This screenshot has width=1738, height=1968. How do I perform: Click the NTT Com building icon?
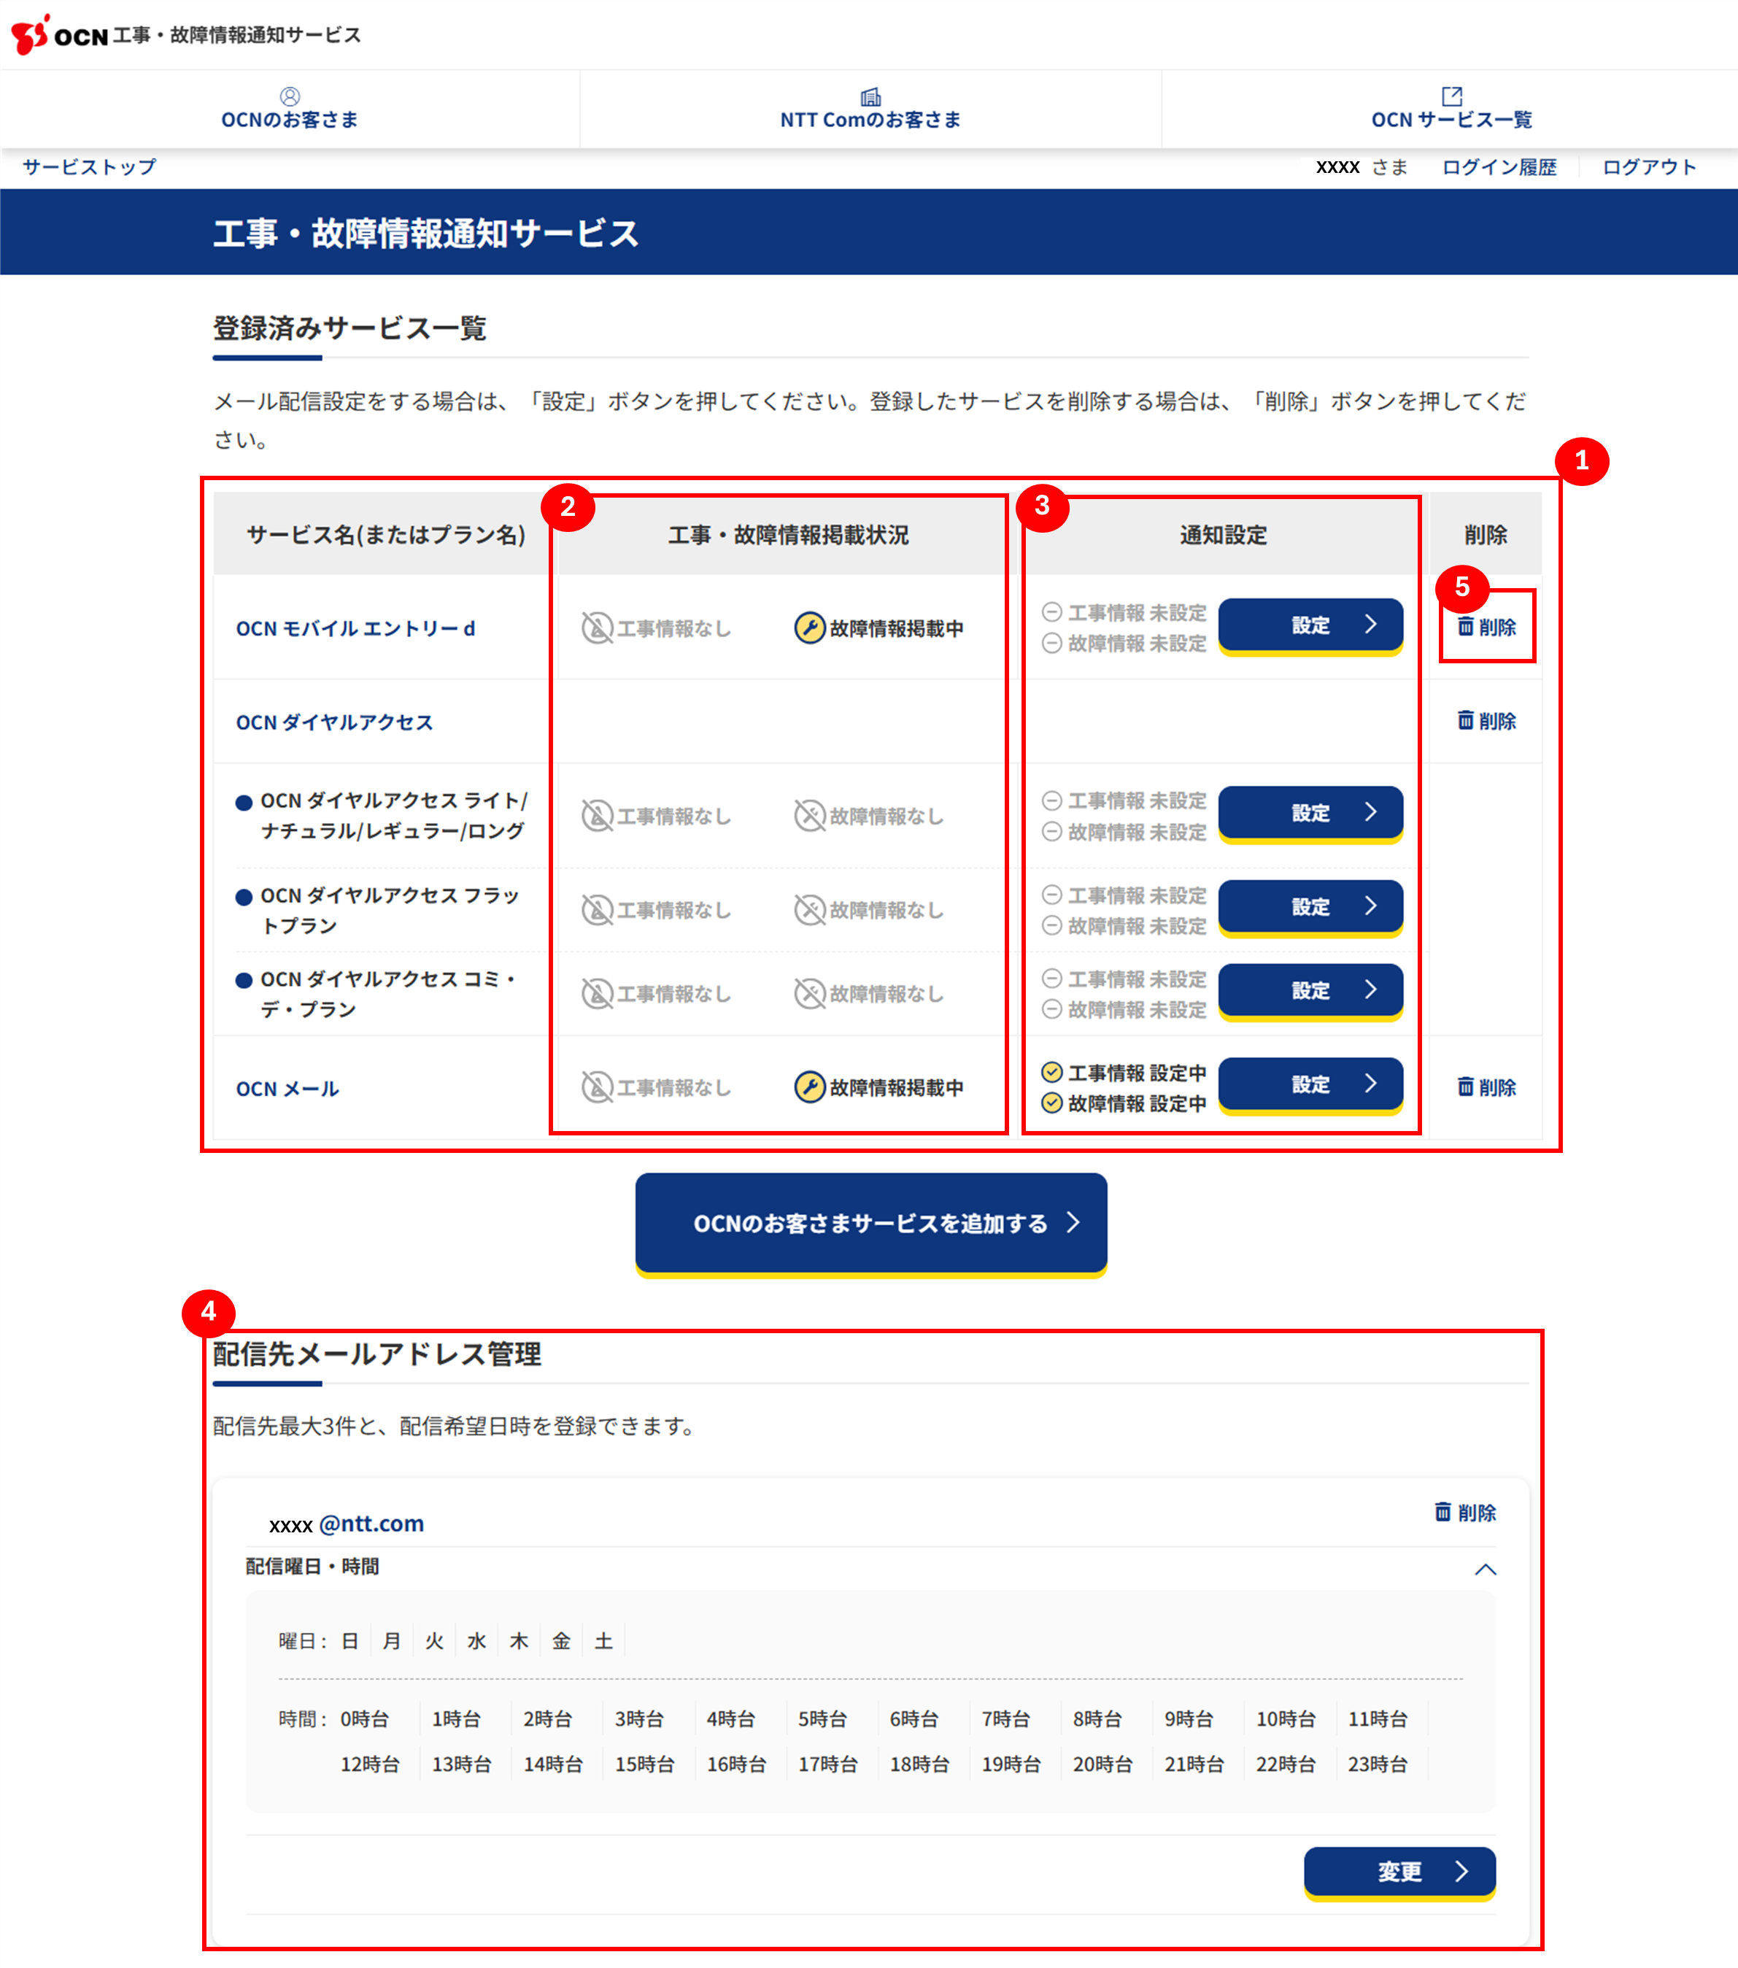(870, 96)
